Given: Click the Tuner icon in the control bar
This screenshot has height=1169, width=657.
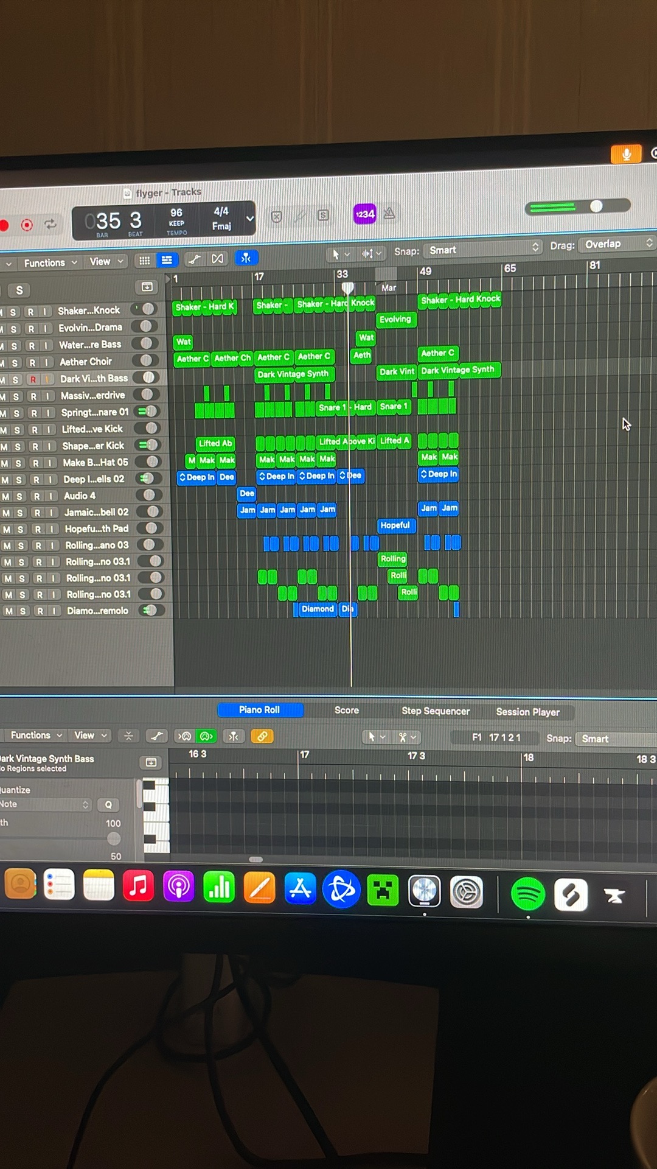Looking at the screenshot, I should 300,216.
